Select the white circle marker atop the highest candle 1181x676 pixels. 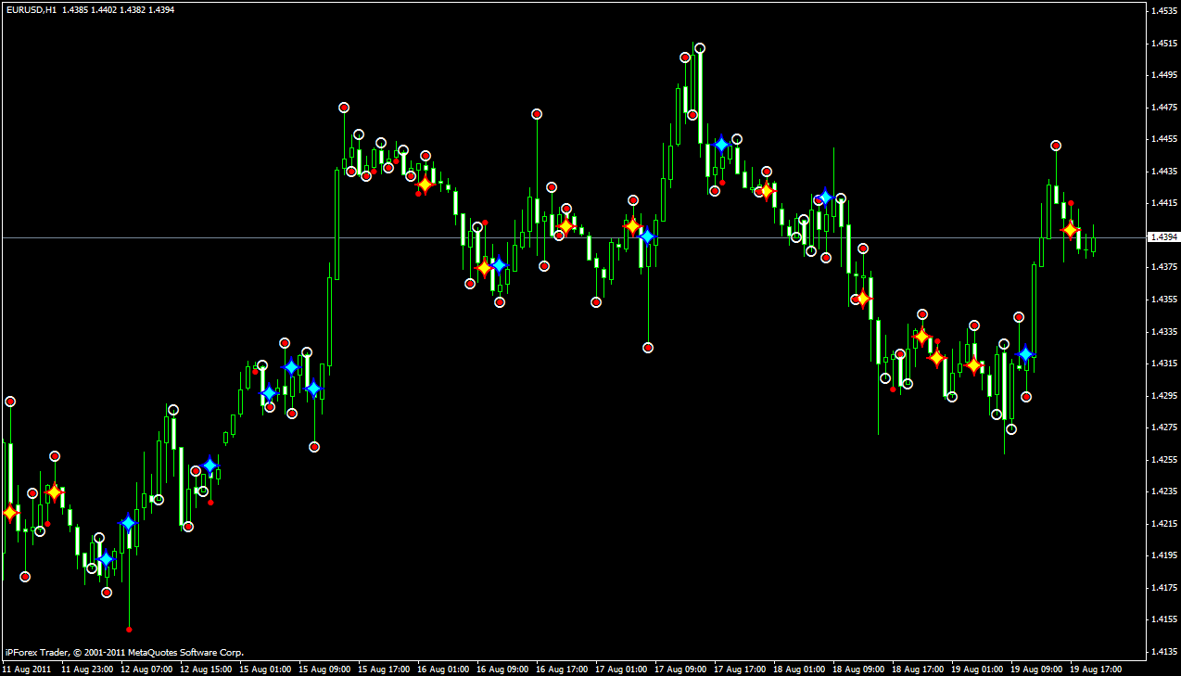pyautogui.click(x=700, y=48)
